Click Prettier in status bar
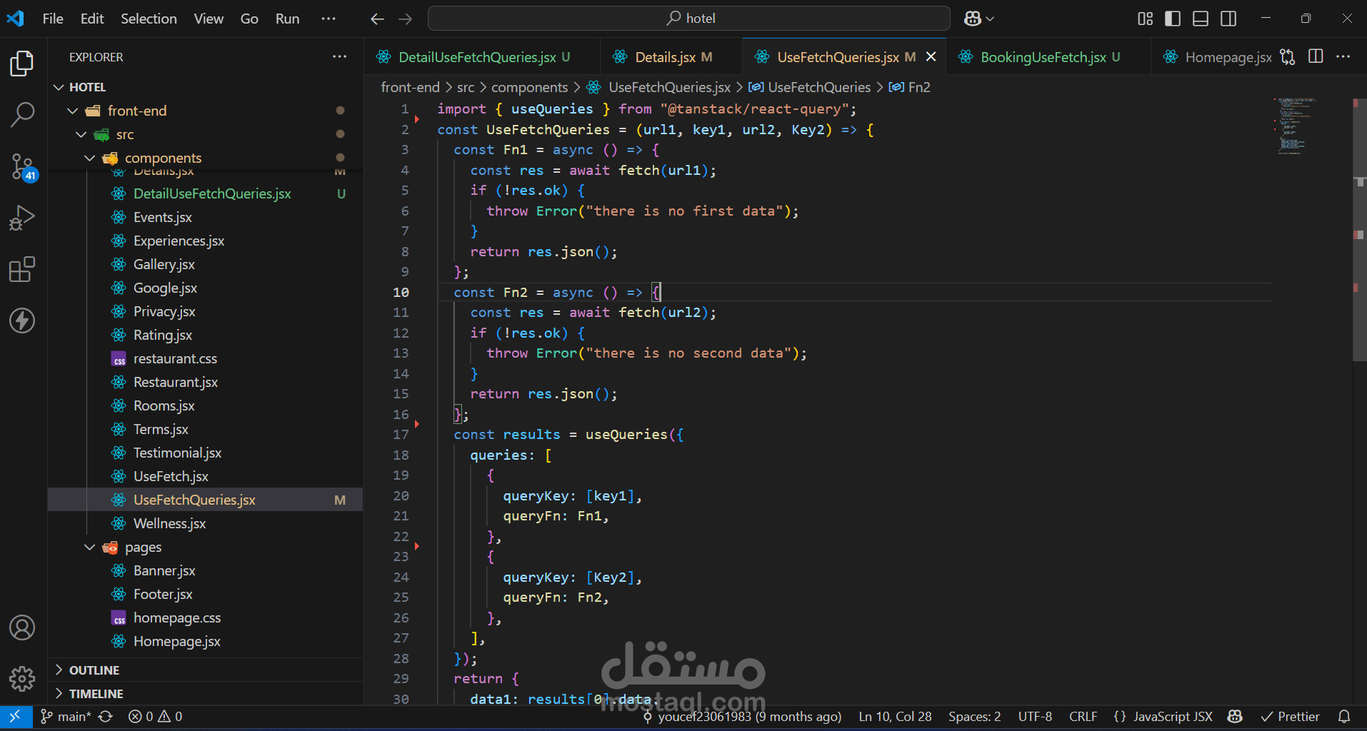 [x=1290, y=716]
